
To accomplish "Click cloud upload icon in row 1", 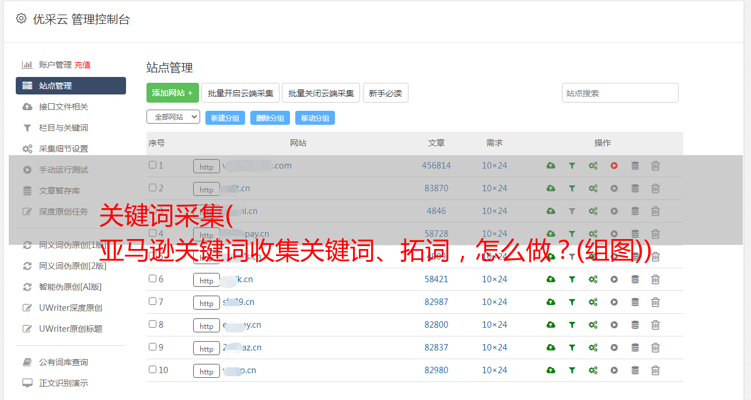I will [551, 166].
